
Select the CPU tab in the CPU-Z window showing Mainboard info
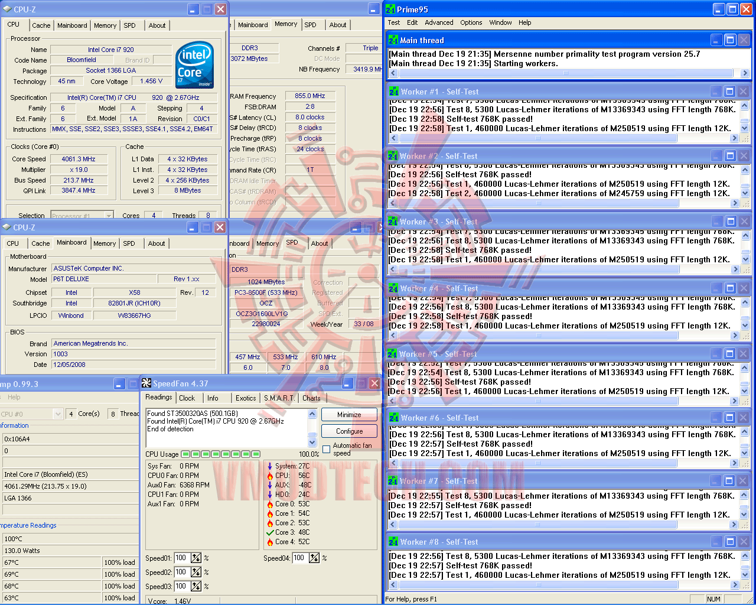[13, 243]
